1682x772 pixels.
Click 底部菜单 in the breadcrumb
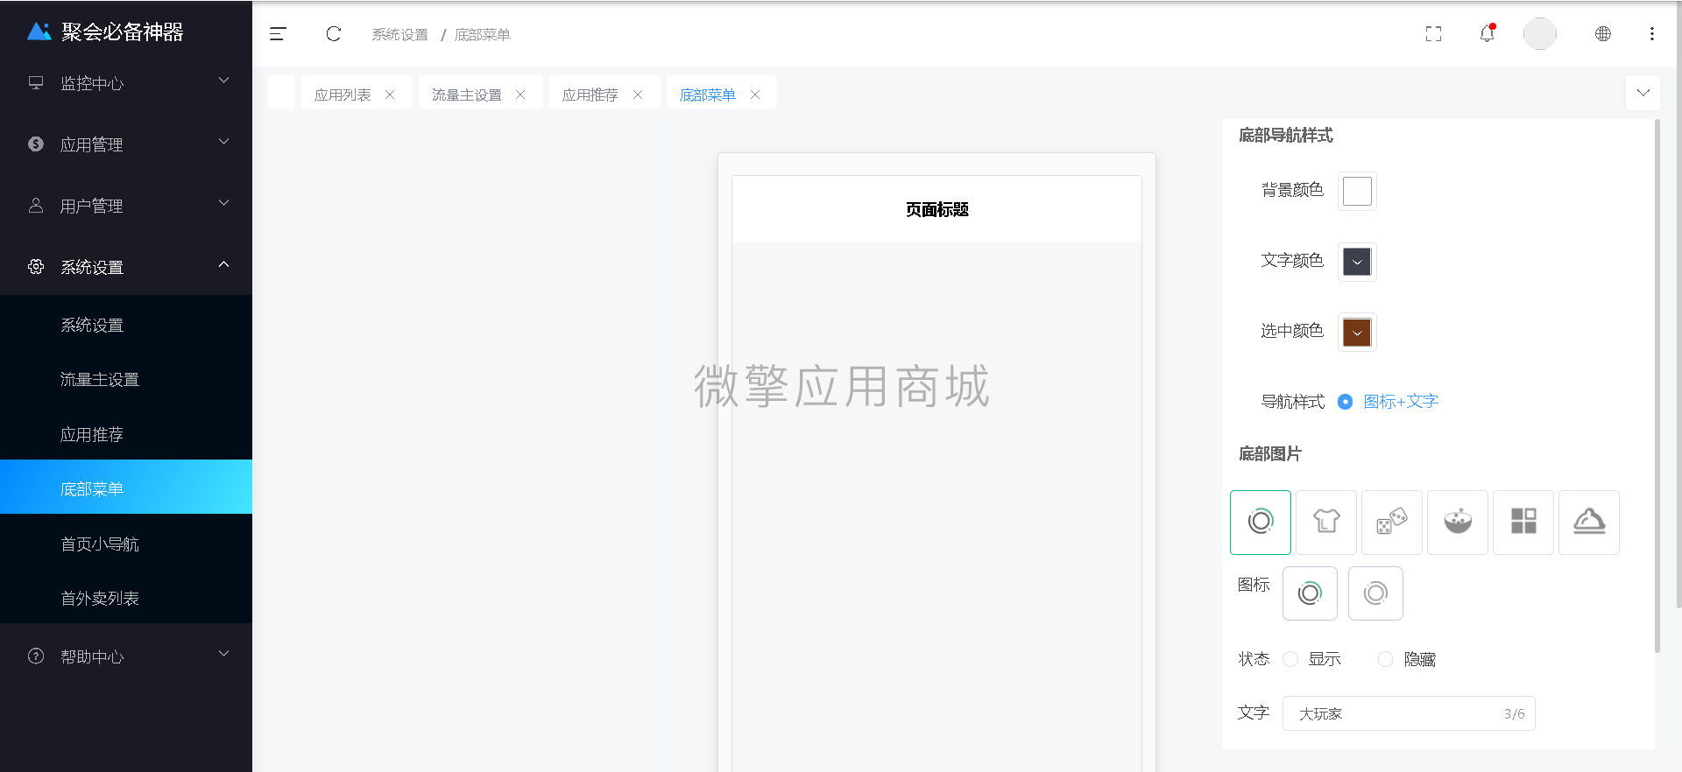[483, 34]
